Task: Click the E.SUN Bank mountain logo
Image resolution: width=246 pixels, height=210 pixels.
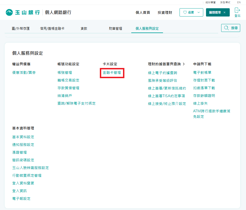Action: 9,12
